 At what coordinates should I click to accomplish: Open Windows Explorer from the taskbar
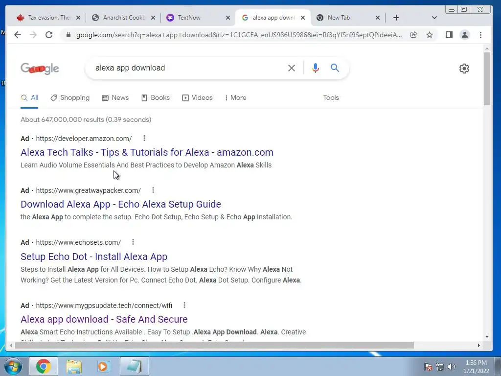(x=74, y=366)
